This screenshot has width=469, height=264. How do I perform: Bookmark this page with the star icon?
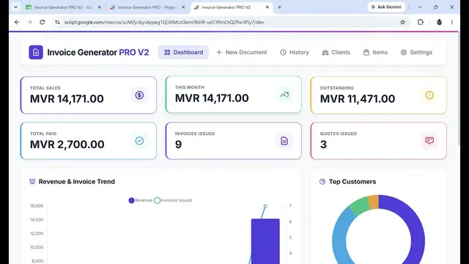[402, 22]
